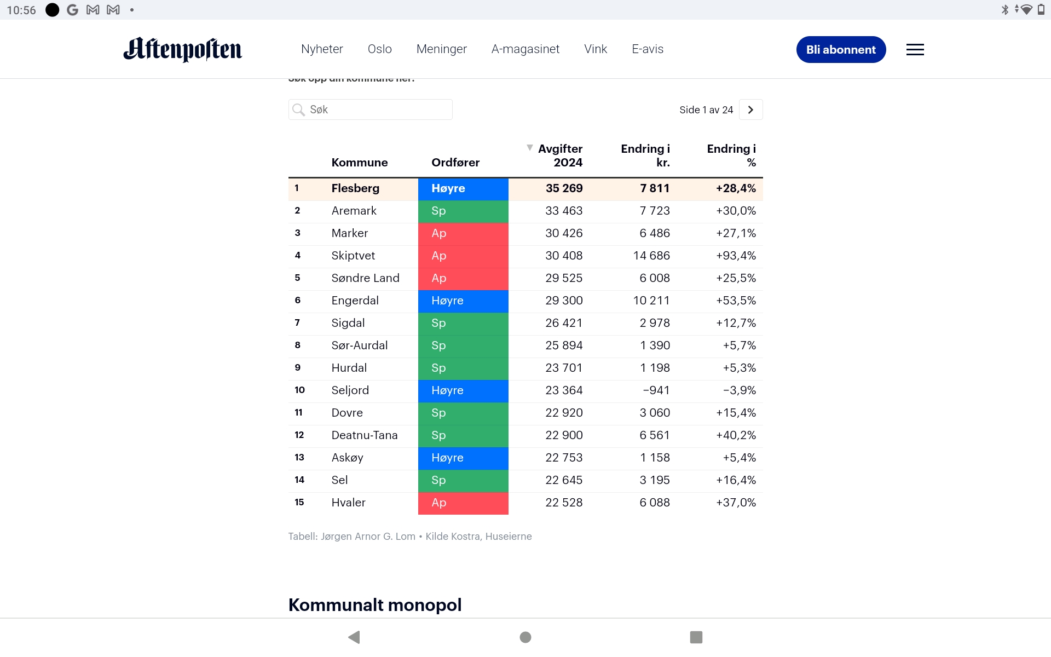1051x657 pixels.
Task: Go to next table page arrow
Action: pyautogui.click(x=750, y=109)
